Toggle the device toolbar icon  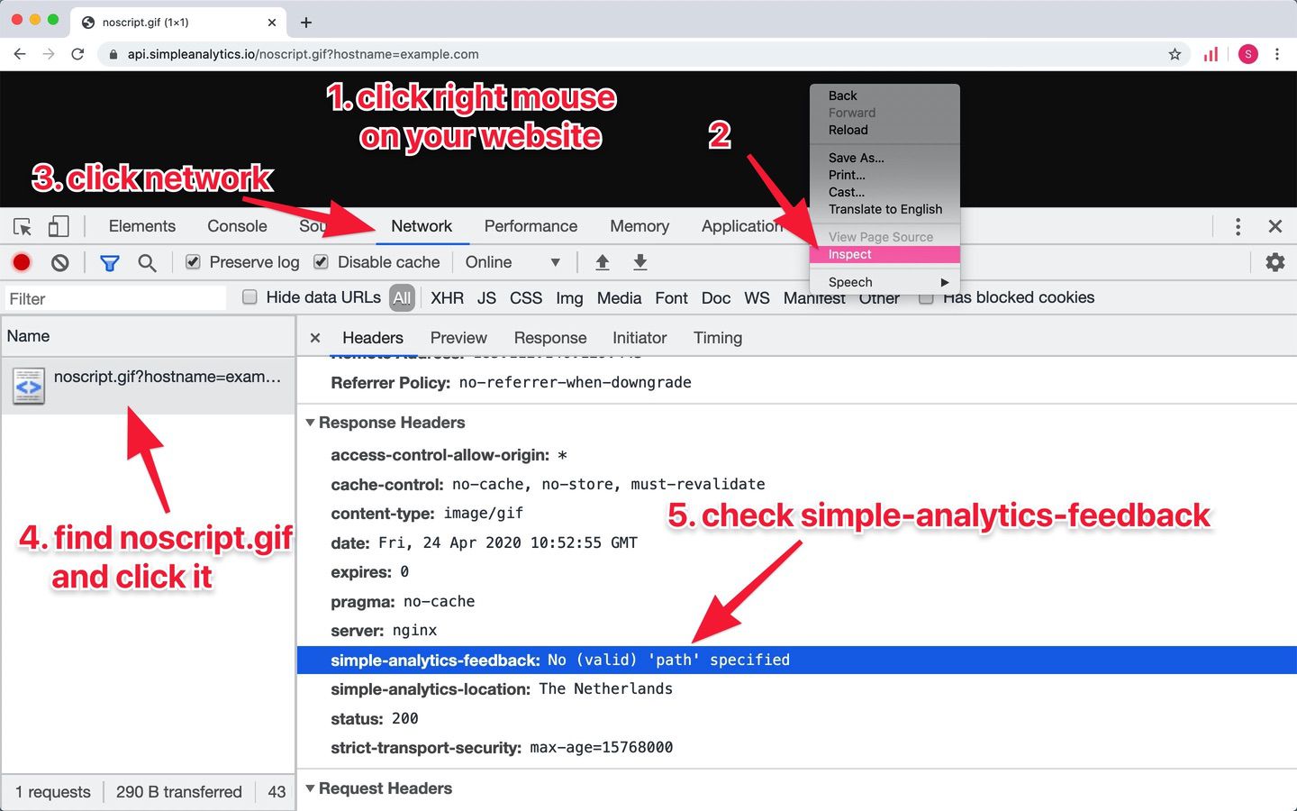pyautogui.click(x=59, y=226)
